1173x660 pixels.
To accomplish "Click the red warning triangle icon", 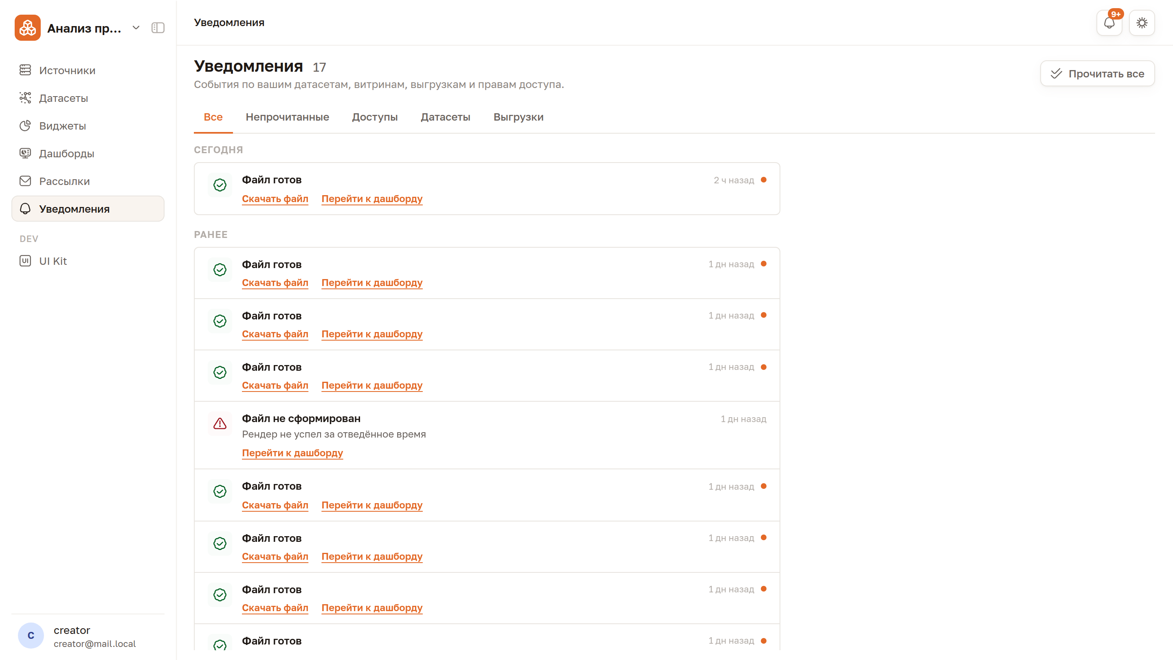I will coord(220,424).
